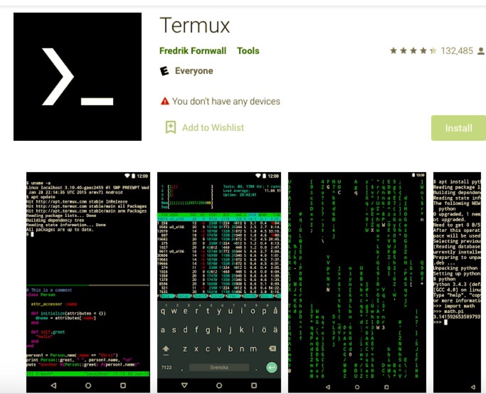
Task: Click home circle icon in keyboard screenshot
Action: coord(219,385)
